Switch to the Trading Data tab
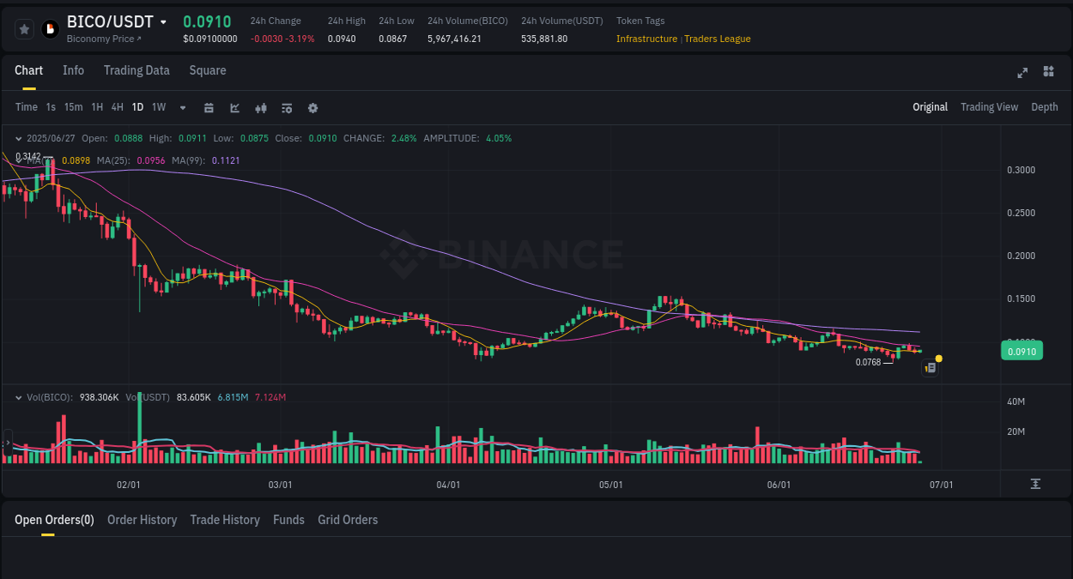 click(x=136, y=70)
